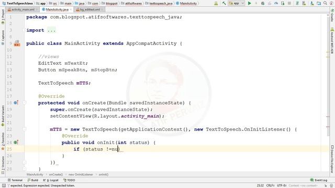
Task: Place cursor in the status variable on line 25
Action: point(94,149)
